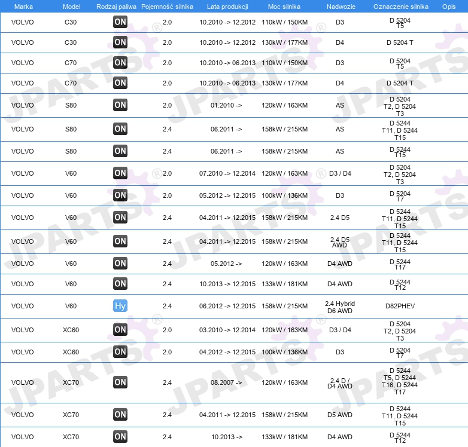468x447 pixels.
Task: Select the D3 / D4 body cell in the XC60 row
Action: 340,330
